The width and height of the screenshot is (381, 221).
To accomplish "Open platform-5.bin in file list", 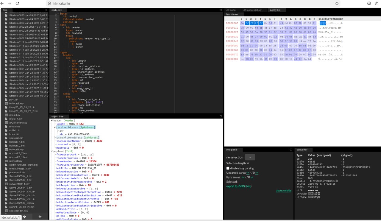I will tap(17, 172).
